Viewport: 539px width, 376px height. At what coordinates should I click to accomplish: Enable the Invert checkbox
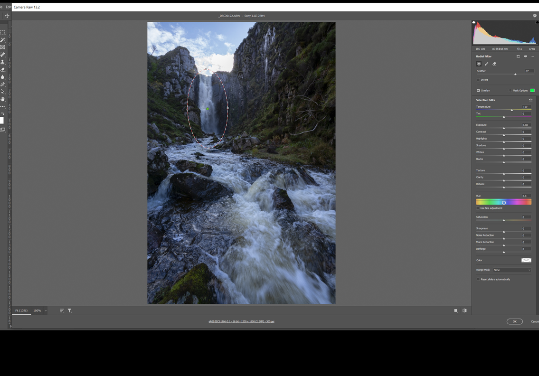click(478, 80)
